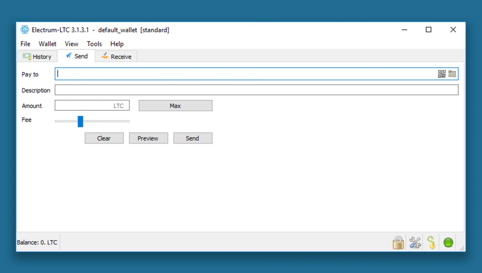The height and width of the screenshot is (273, 482).
Task: Click the Send transaction button
Action: tap(193, 138)
